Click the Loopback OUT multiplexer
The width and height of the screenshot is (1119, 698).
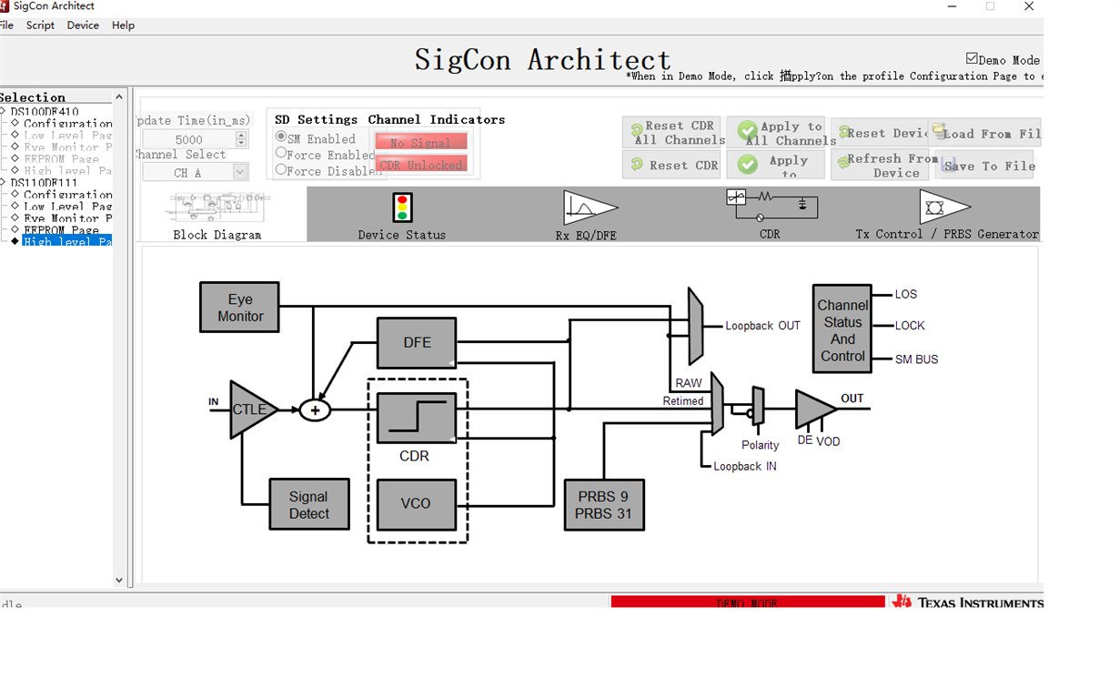pos(696,326)
